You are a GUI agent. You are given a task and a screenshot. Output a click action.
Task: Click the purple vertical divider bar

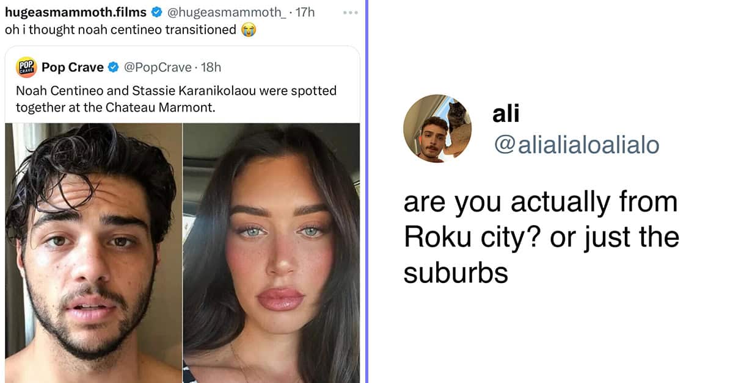(x=366, y=191)
